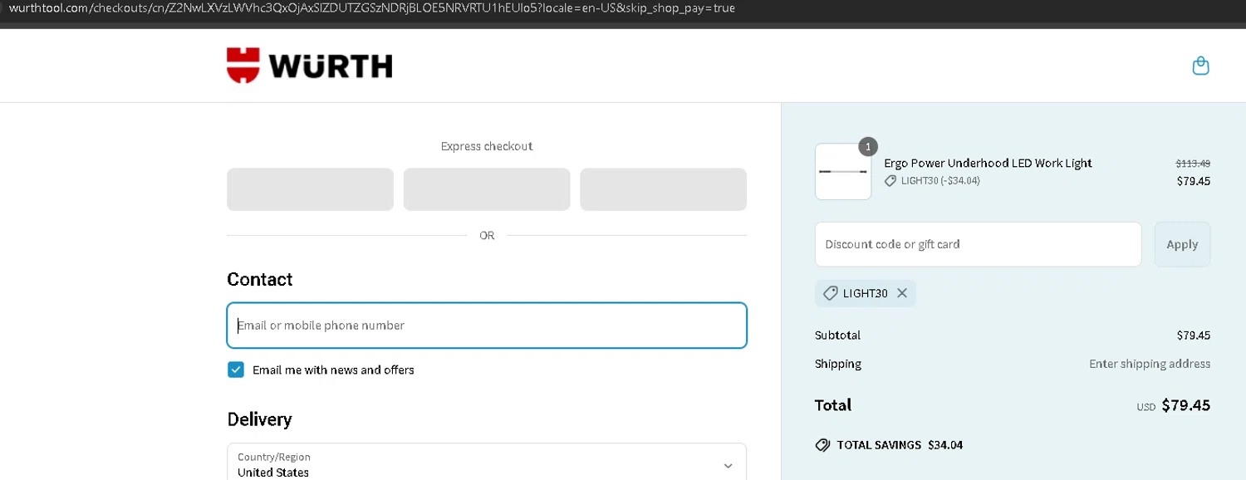Click the LIGHT30 applied discount tag chip
This screenshot has width=1246, height=480.
(x=865, y=293)
